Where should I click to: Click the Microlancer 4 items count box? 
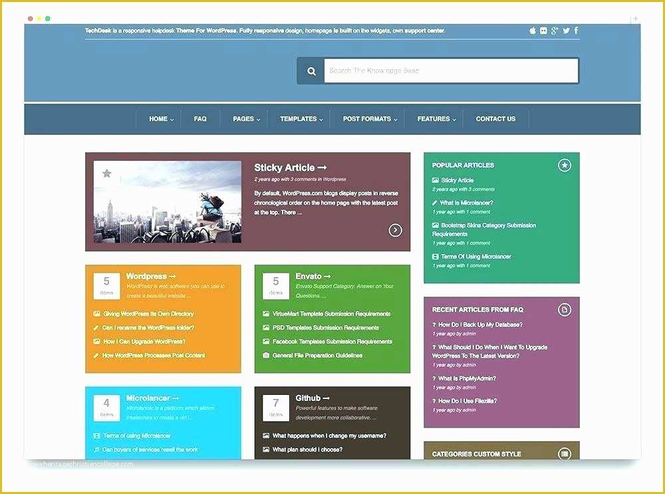click(106, 408)
